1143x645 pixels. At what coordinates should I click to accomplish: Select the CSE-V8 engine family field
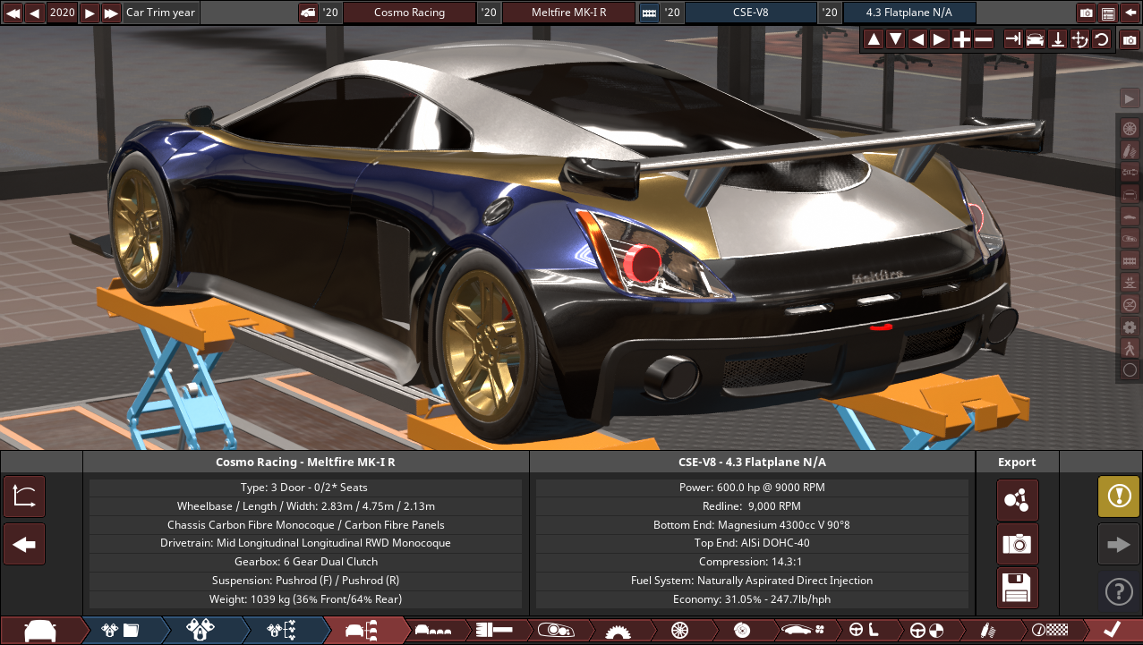pos(750,13)
